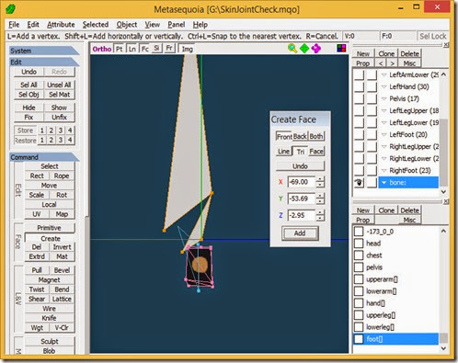
Task: Click Clone in the object panel
Action: (x=386, y=53)
